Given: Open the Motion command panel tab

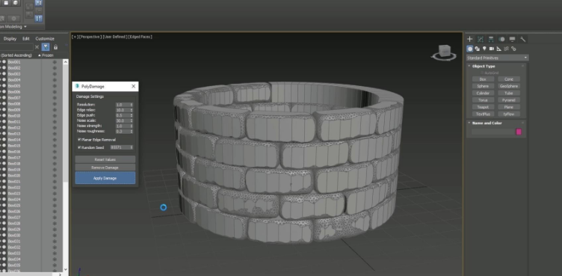Looking at the screenshot, I should click(x=501, y=39).
